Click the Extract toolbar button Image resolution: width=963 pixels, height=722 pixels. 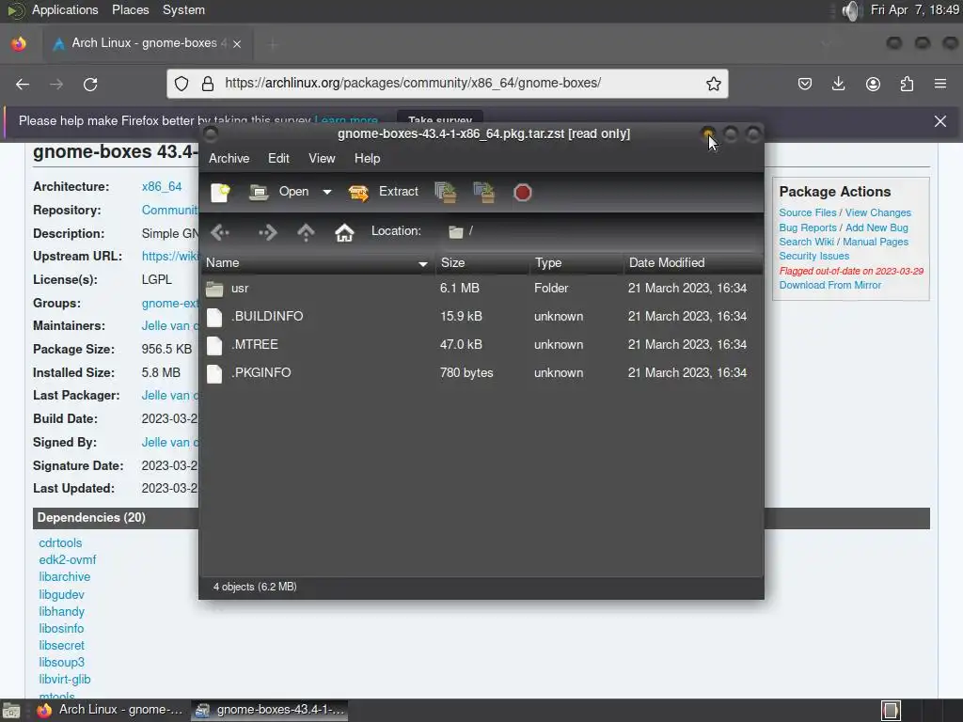point(384,192)
